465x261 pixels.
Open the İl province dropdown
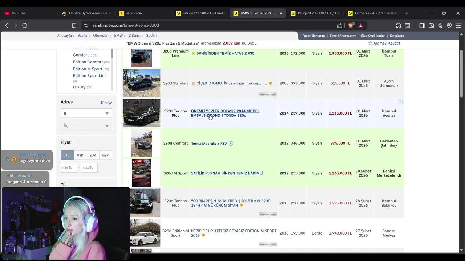tap(86, 113)
